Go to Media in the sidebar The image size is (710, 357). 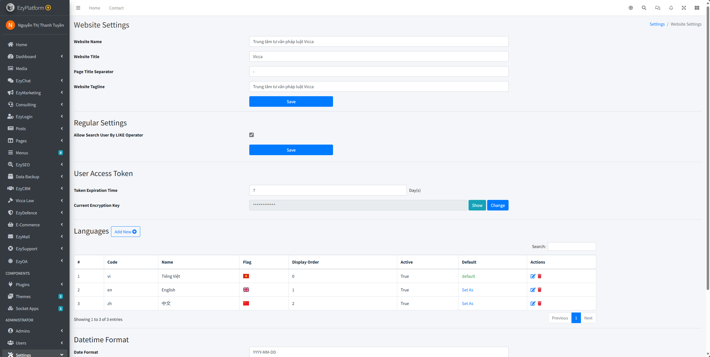pyautogui.click(x=21, y=68)
